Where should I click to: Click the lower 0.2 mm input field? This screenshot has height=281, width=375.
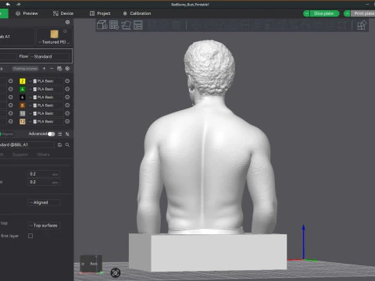point(45,182)
